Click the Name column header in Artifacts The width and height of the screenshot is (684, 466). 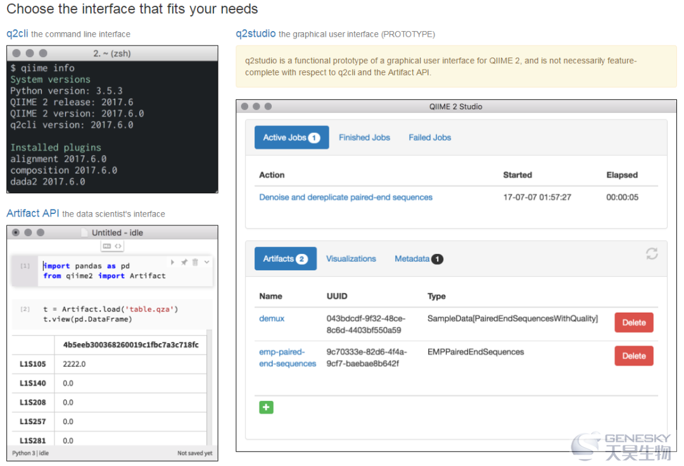[x=270, y=296]
